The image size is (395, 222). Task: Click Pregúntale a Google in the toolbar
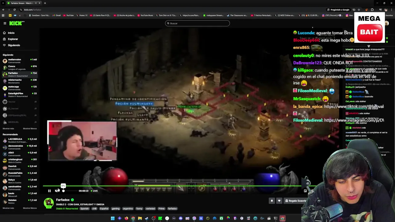point(338,10)
